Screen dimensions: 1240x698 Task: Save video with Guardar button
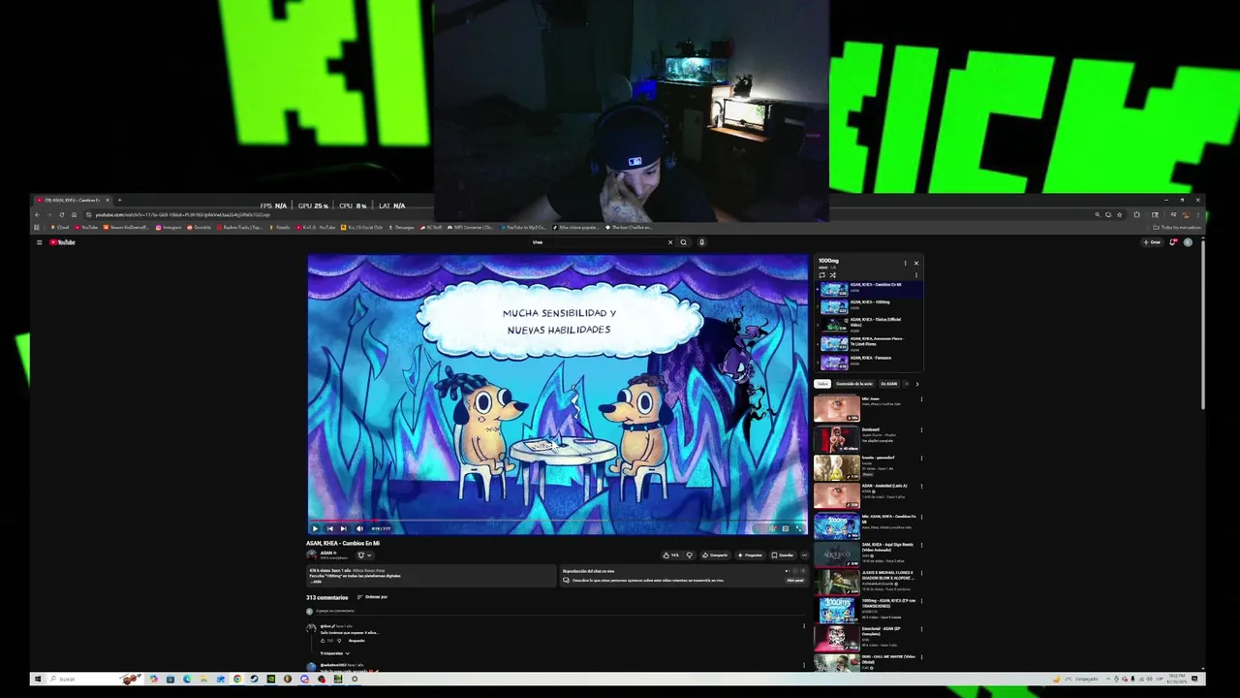[x=783, y=555]
